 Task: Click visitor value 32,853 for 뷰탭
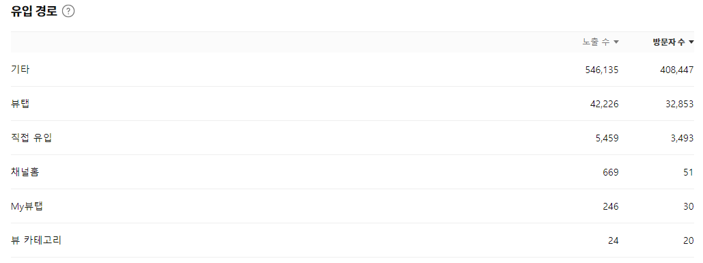[680, 104]
